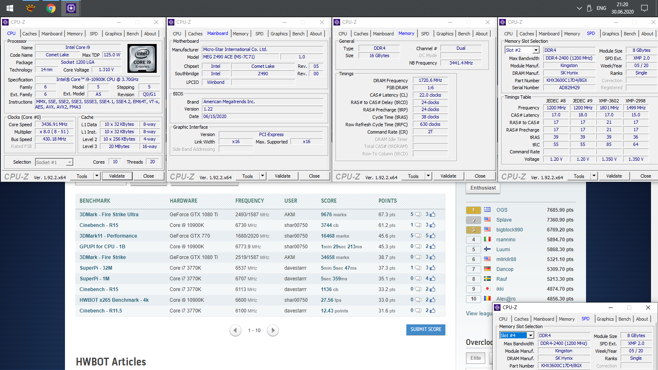Click Validate in the first CPU-Z window
The image size is (658, 370).
pyautogui.click(x=117, y=176)
